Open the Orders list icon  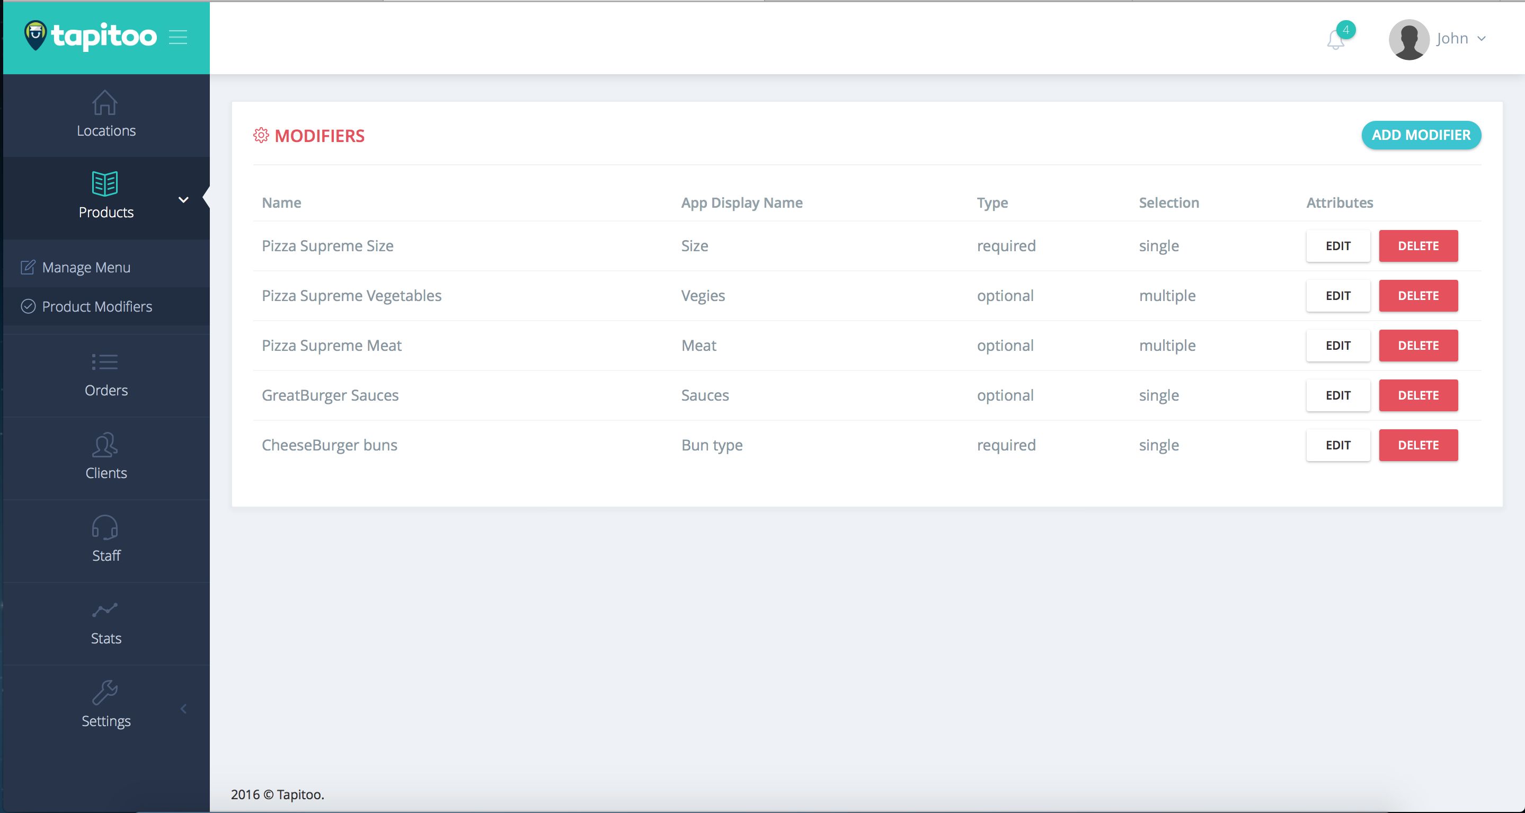(105, 362)
